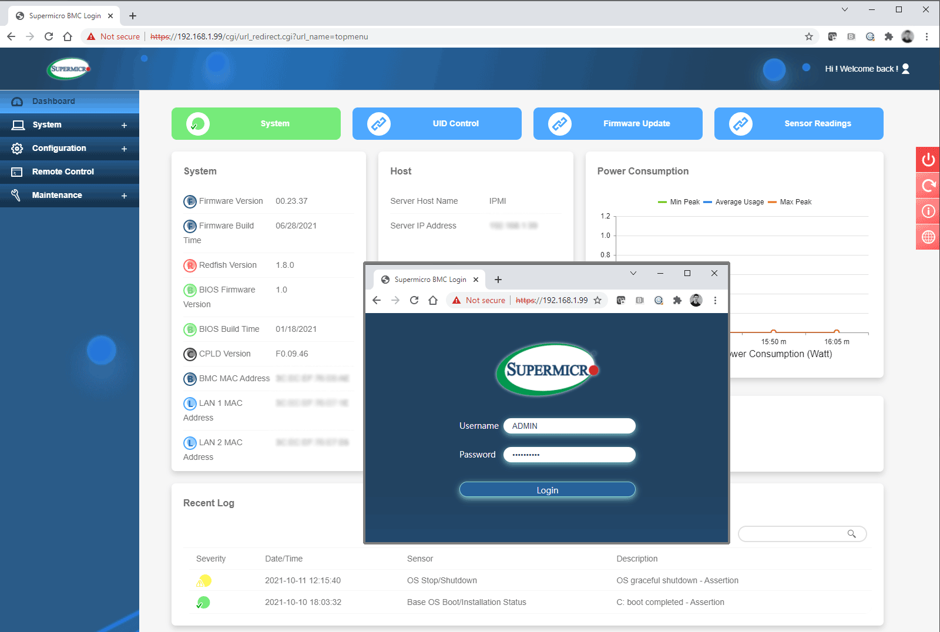Toggle Min Peak legend entry
Image resolution: width=940 pixels, height=632 pixels.
(x=679, y=202)
